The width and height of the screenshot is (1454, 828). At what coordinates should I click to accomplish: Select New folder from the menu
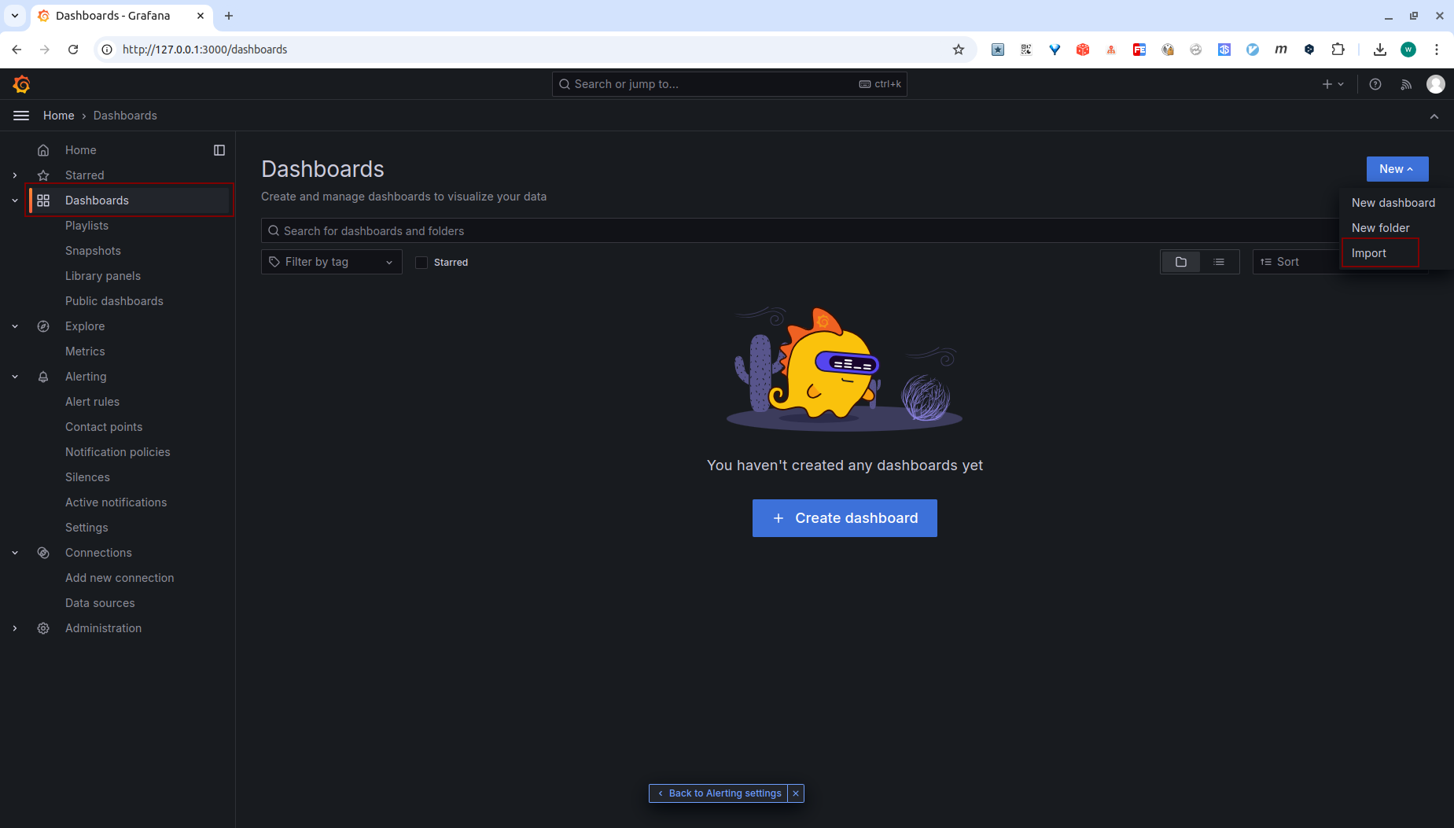click(1381, 228)
